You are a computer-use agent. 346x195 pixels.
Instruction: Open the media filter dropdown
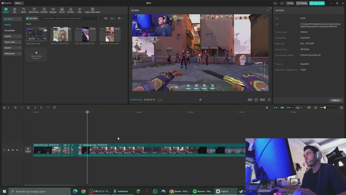[x=120, y=18]
